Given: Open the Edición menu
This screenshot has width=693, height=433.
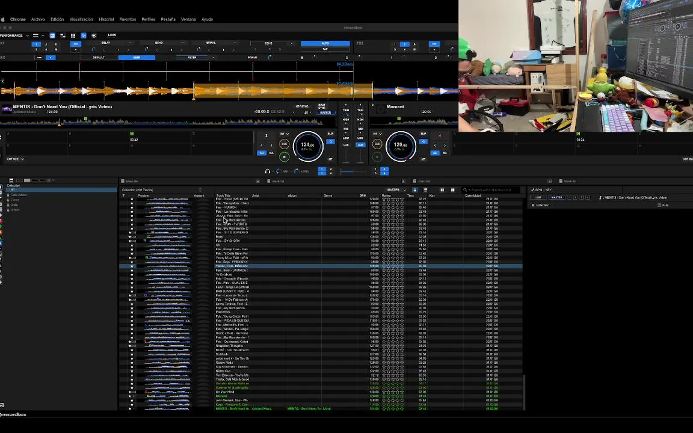Looking at the screenshot, I should pyautogui.click(x=57, y=19).
